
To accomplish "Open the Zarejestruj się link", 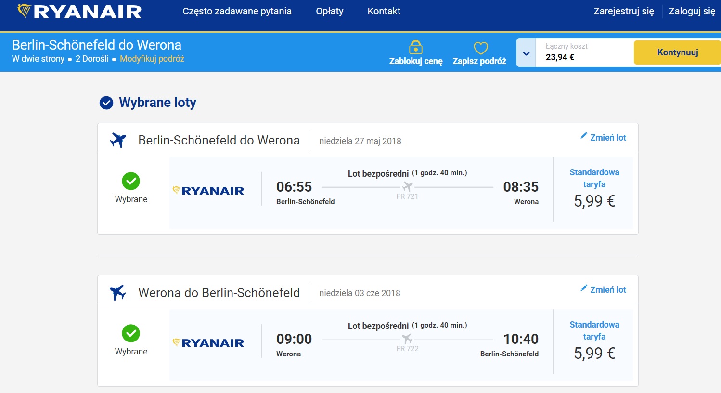I will (x=624, y=11).
